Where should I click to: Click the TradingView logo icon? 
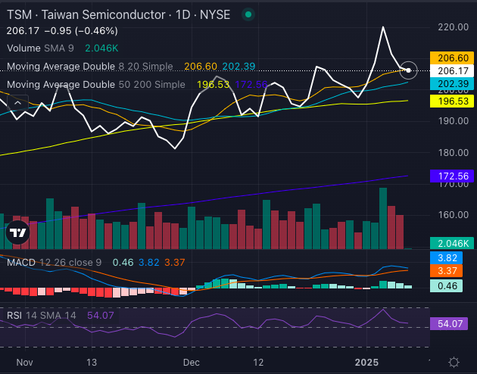coord(18,233)
